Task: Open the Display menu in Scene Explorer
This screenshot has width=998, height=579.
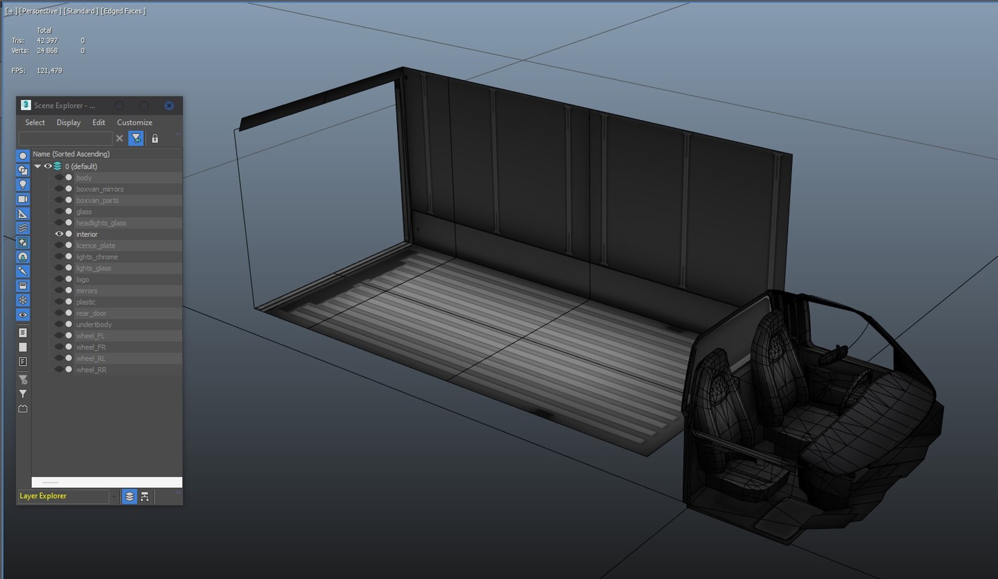Action: (69, 123)
